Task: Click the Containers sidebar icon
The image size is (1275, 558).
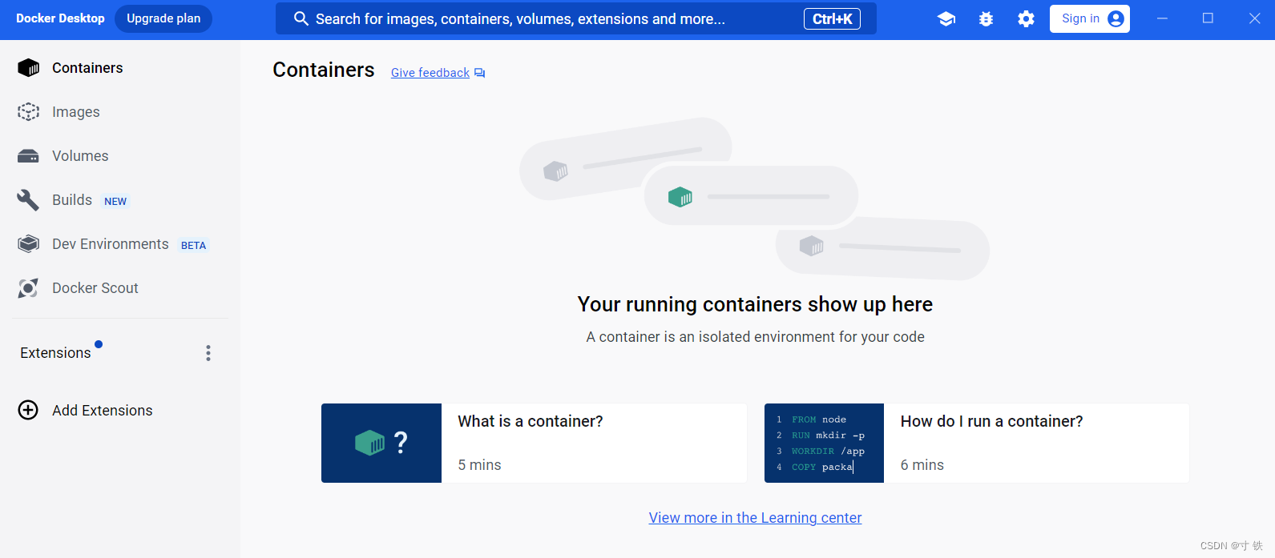Action: point(29,68)
